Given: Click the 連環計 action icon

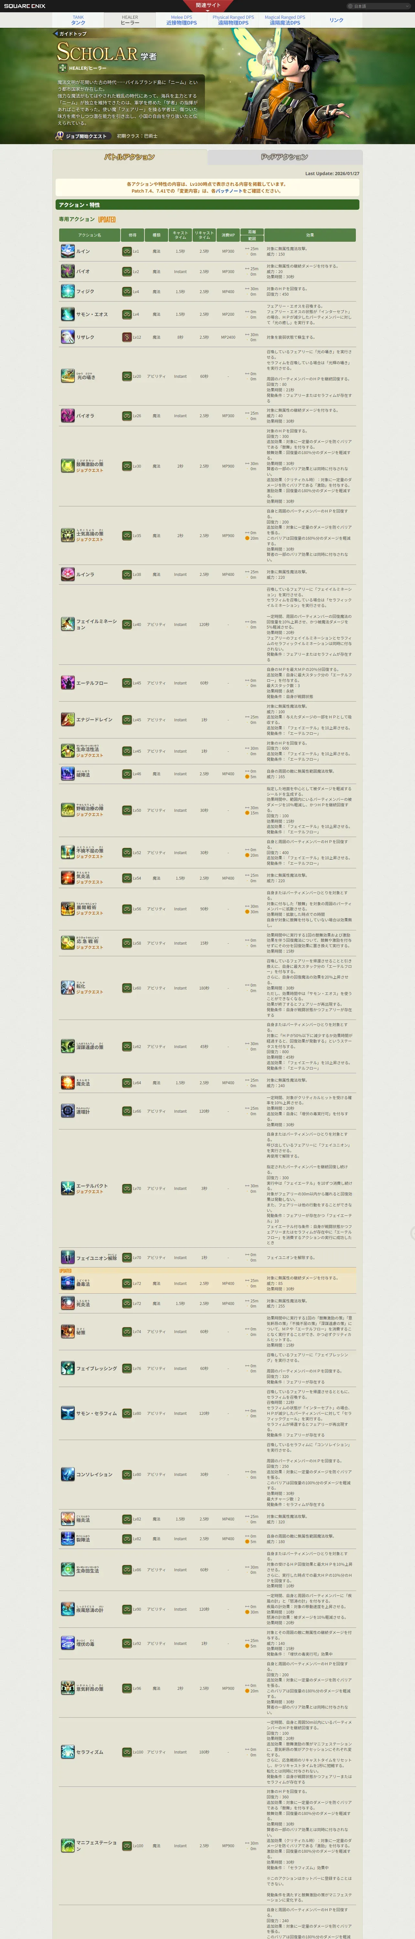Looking at the screenshot, I should click(x=68, y=1111).
